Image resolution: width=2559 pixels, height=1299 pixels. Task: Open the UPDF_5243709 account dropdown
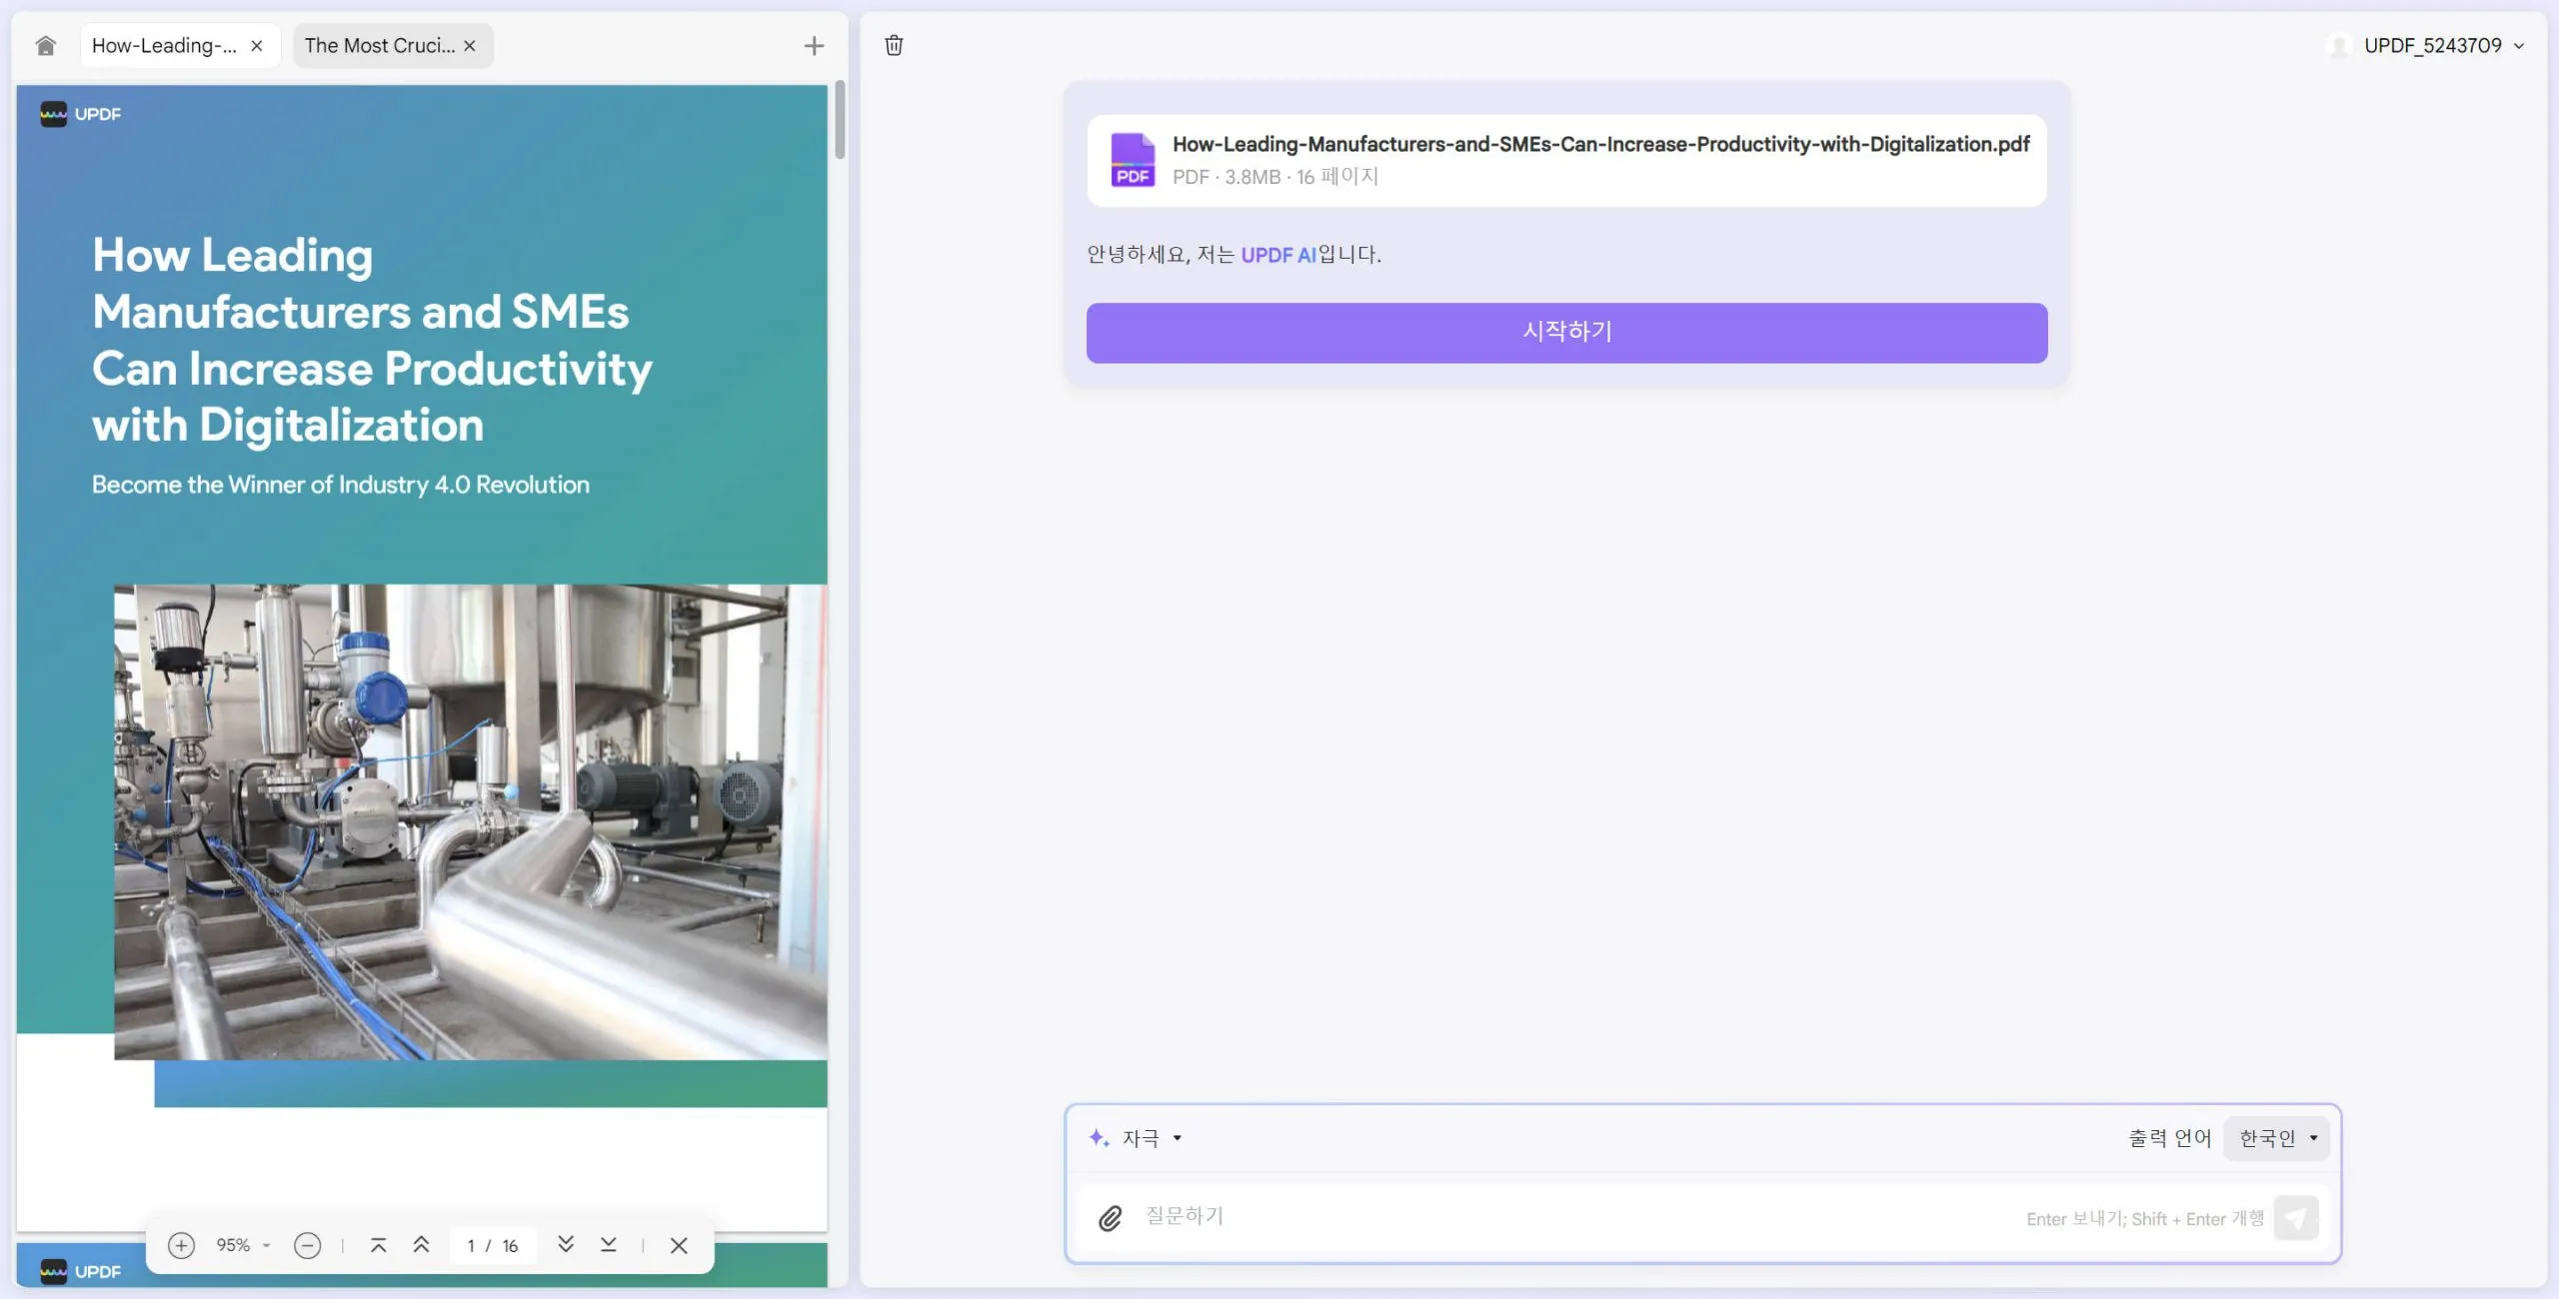(2426, 46)
